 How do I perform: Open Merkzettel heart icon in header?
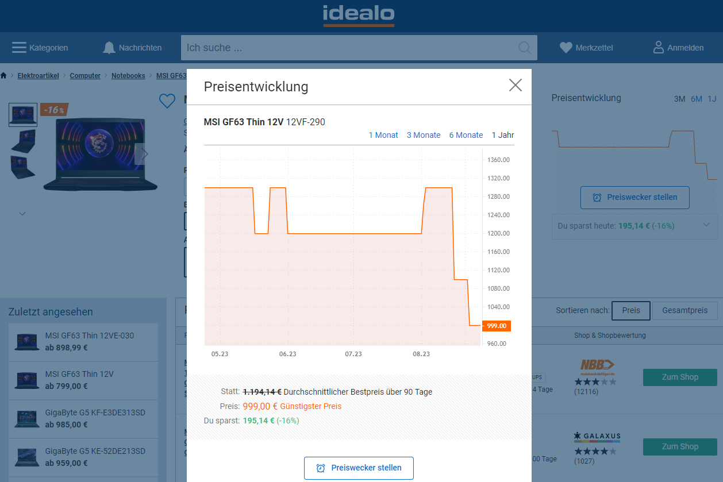pyautogui.click(x=566, y=48)
